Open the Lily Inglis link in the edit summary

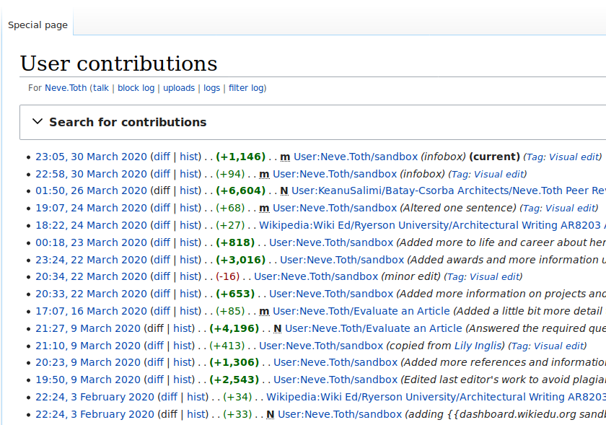[478, 346]
